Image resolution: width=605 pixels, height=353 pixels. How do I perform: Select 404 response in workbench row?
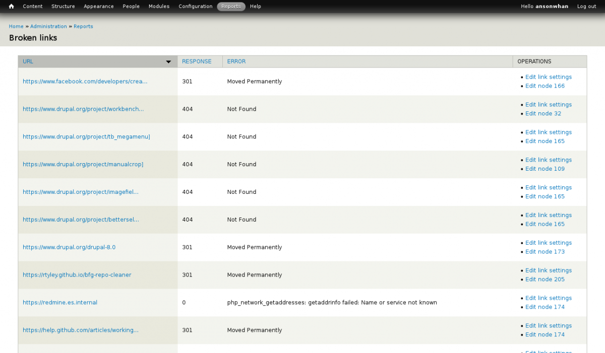pos(187,109)
